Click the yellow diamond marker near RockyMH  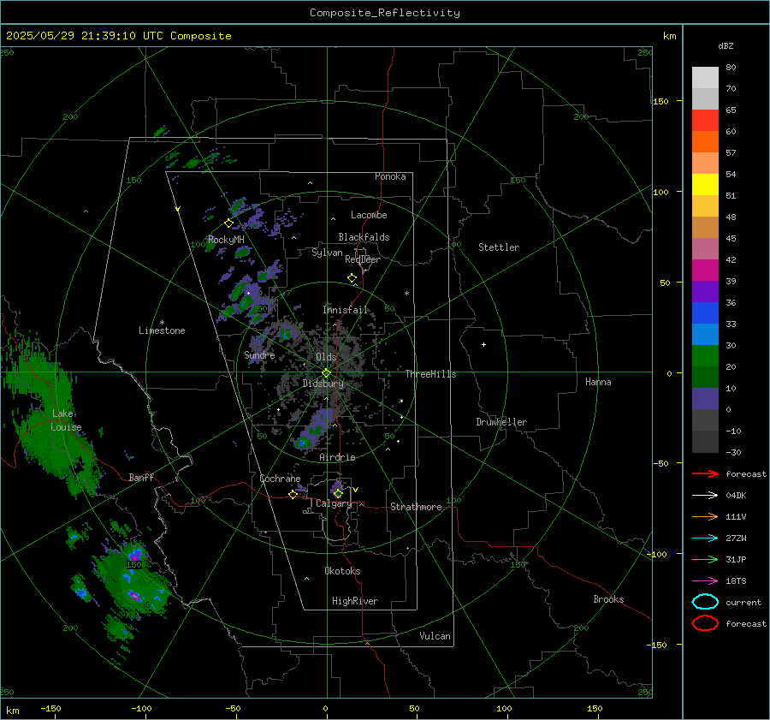point(228,223)
